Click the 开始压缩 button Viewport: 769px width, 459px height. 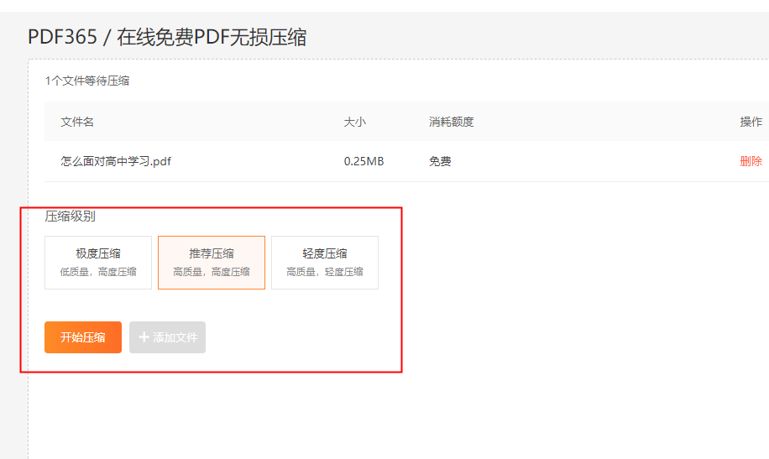tap(83, 337)
